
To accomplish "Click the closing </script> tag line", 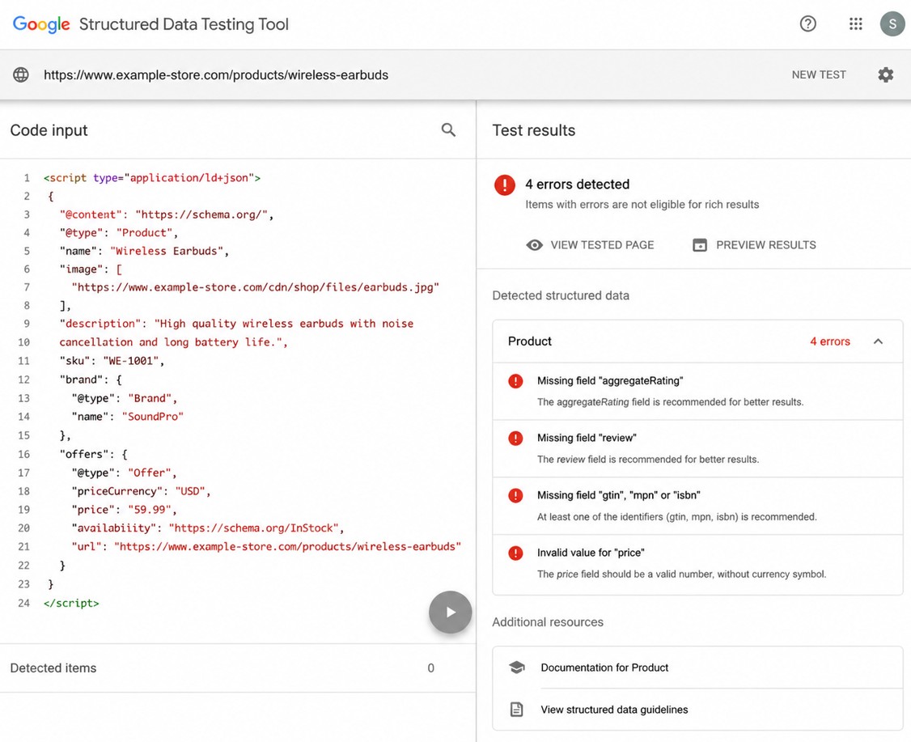I will pyautogui.click(x=71, y=603).
